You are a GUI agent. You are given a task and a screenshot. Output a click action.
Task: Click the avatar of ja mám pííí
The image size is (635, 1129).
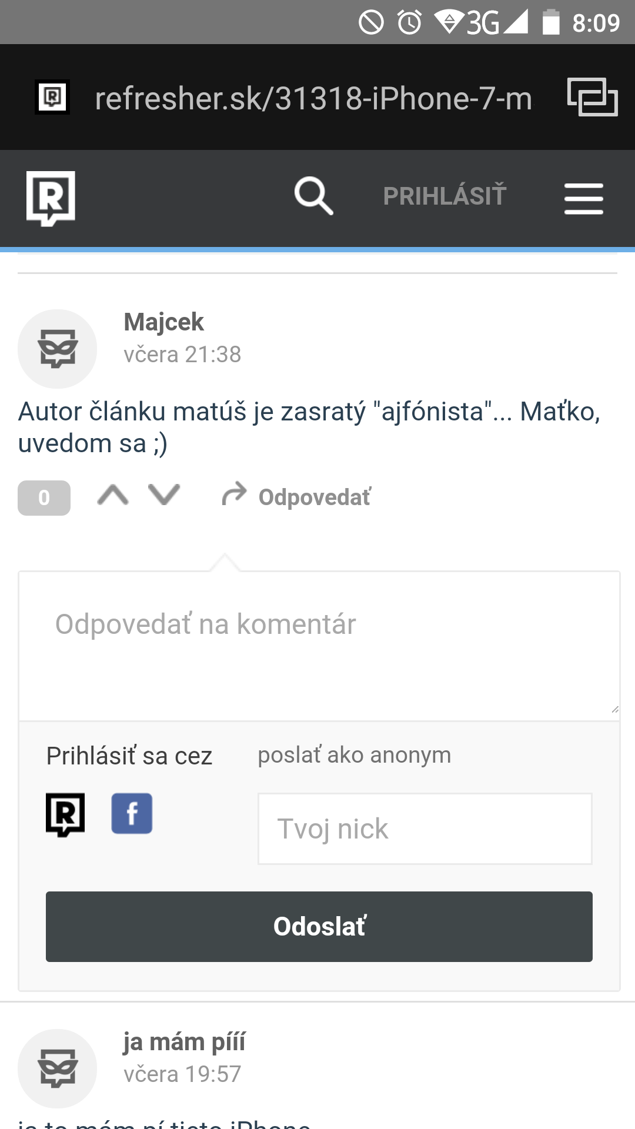click(57, 1068)
